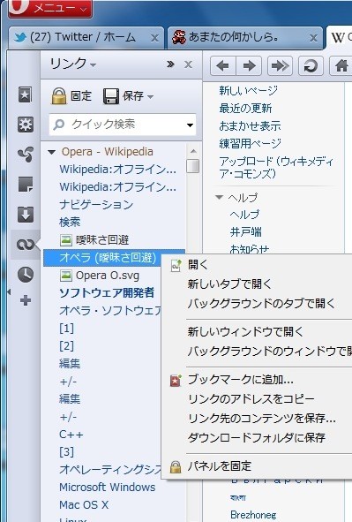Select the 曖昧さ回避 image entry
Screen dimensions: 352x522
(x=94, y=239)
